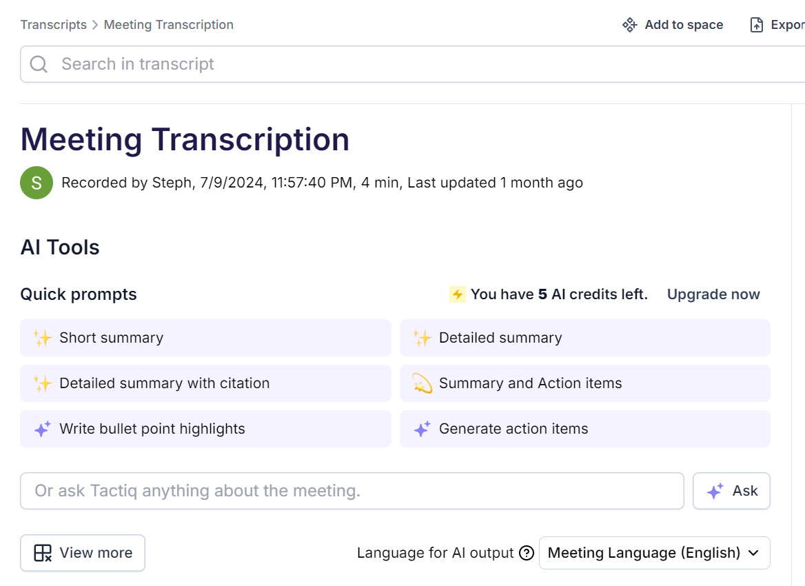Screen dimensions: 805x586
Task: Click the Ask button
Action: point(731,490)
